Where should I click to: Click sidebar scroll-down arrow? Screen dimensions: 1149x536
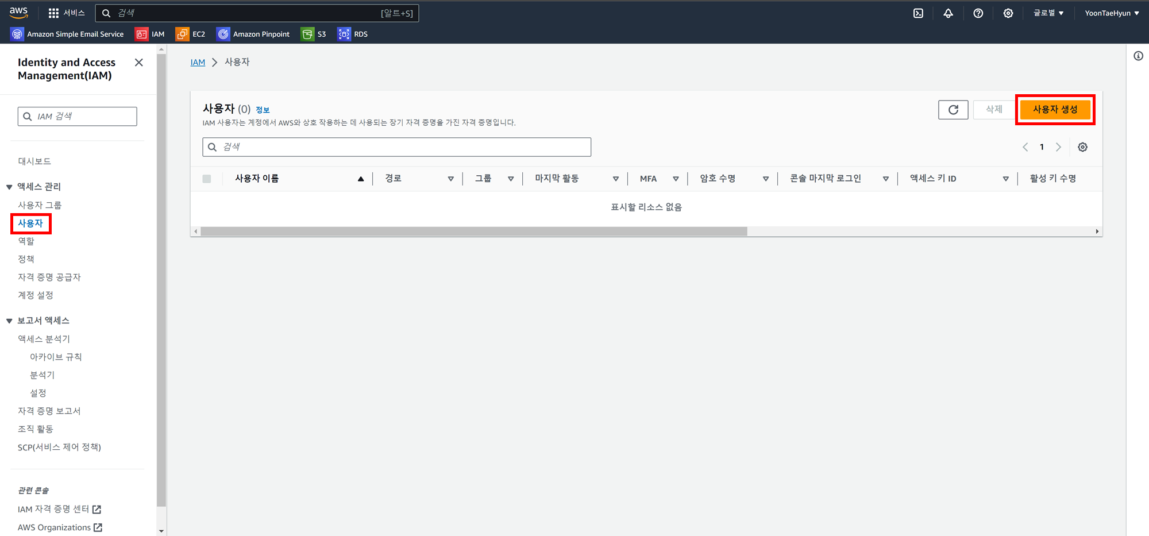coord(161,531)
